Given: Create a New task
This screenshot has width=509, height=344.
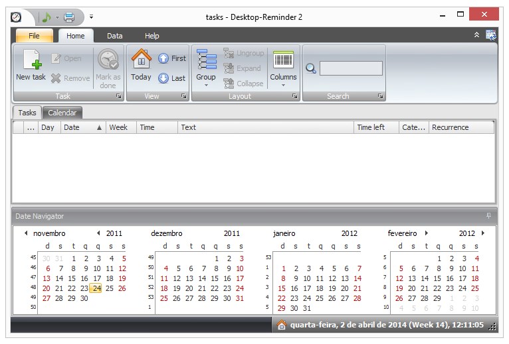Looking at the screenshot, I should [x=31, y=65].
